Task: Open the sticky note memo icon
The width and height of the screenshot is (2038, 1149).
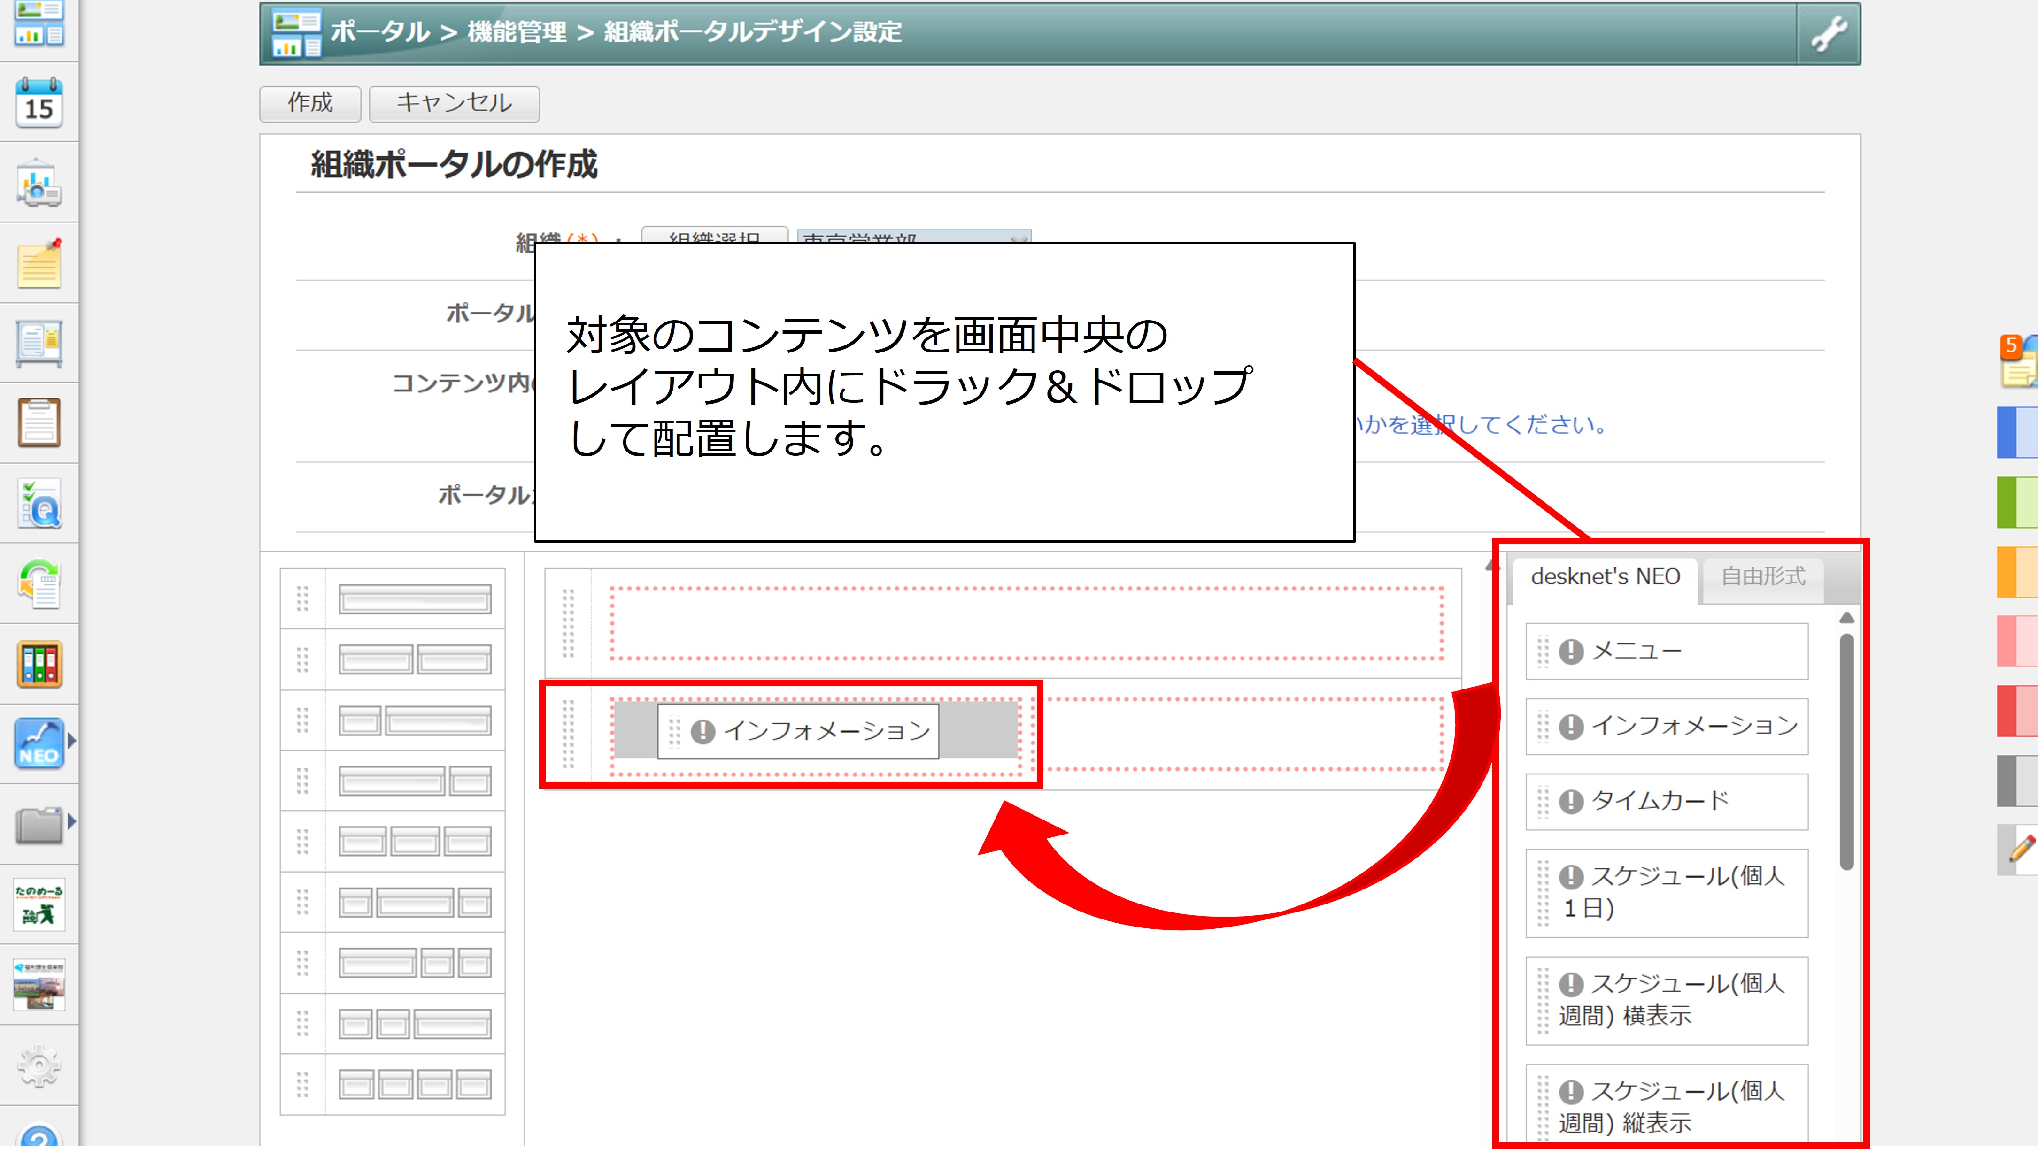Action: tap(39, 264)
